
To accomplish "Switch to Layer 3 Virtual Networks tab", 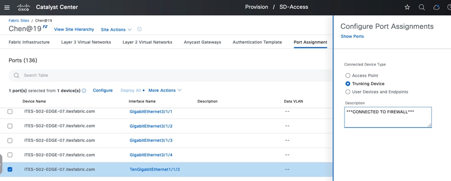I will pyautogui.click(x=86, y=42).
